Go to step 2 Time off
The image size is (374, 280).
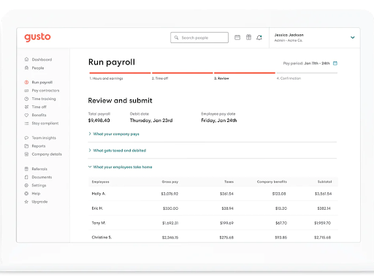160,78
